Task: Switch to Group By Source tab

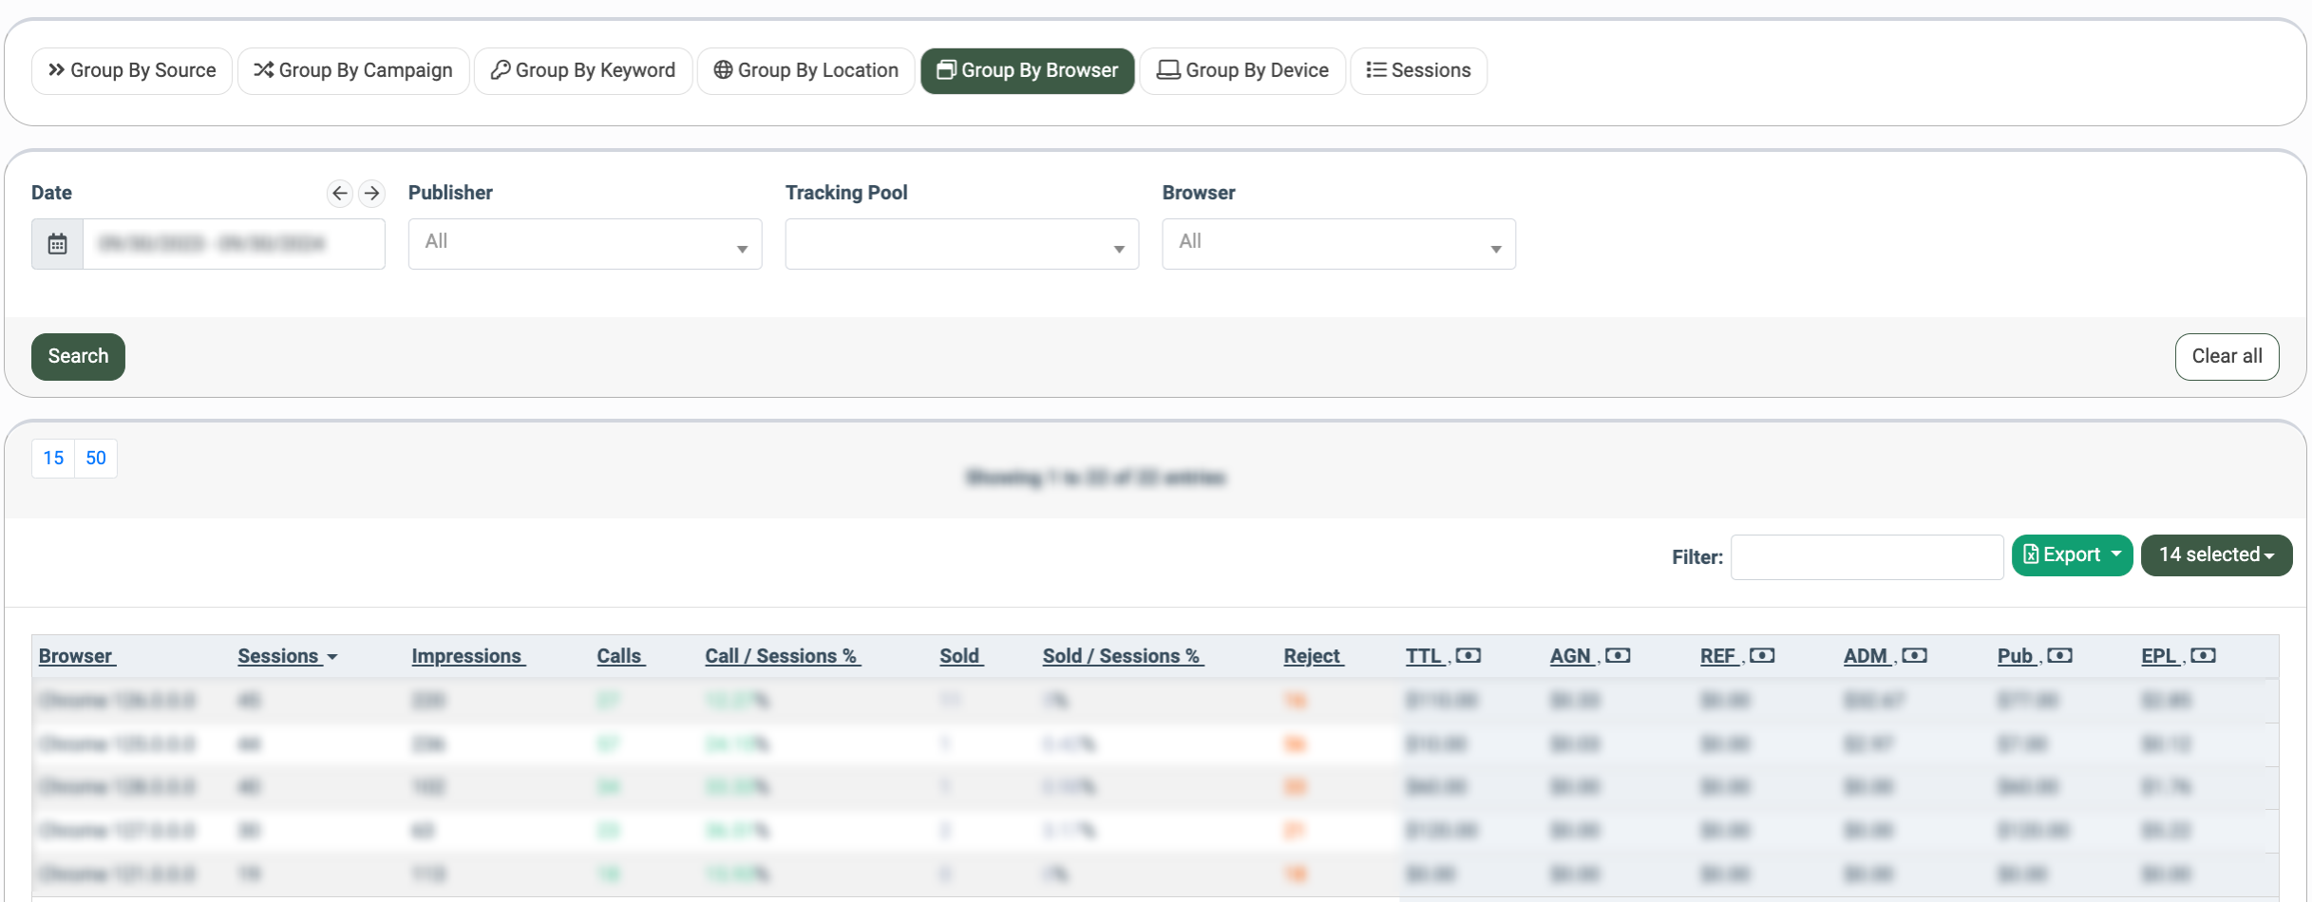Action: pos(132,71)
